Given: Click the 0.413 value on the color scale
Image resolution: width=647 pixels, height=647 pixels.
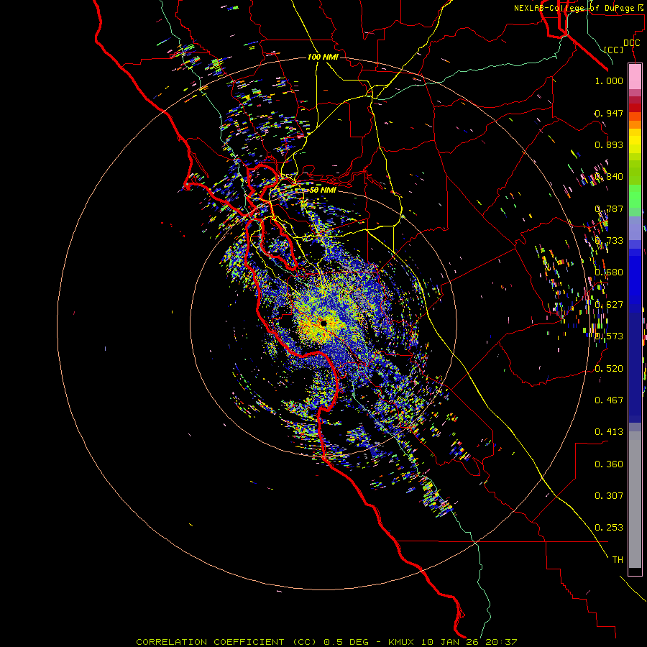Looking at the screenshot, I should pyautogui.click(x=609, y=431).
